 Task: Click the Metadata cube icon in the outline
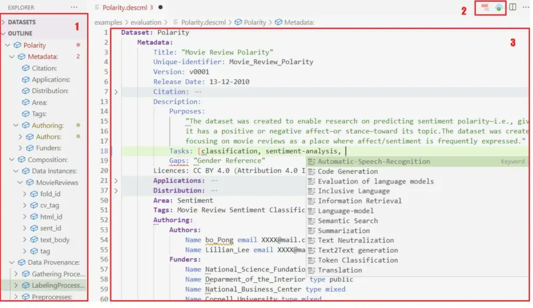pos(22,56)
